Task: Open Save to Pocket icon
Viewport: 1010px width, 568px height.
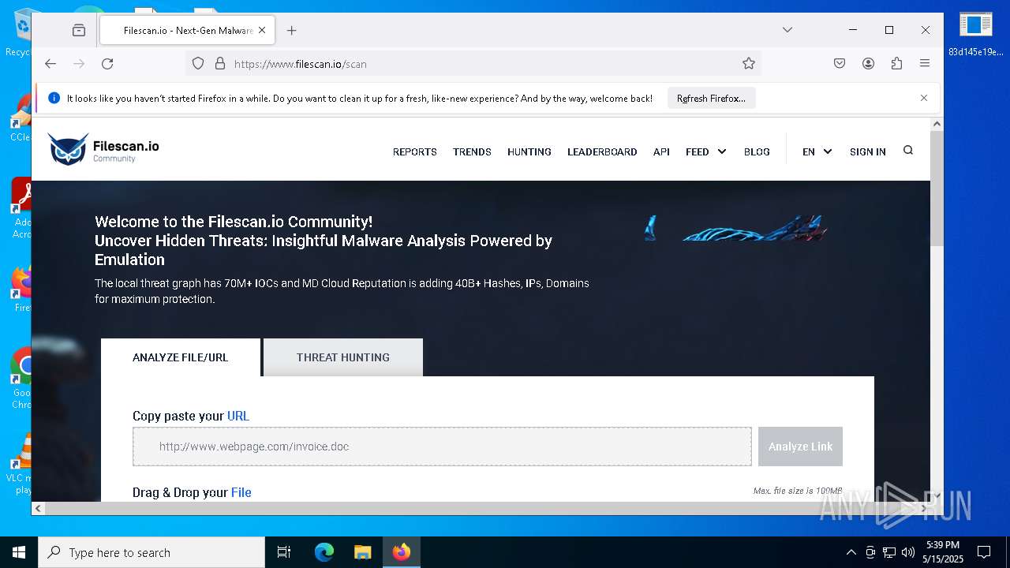Action: (840, 63)
